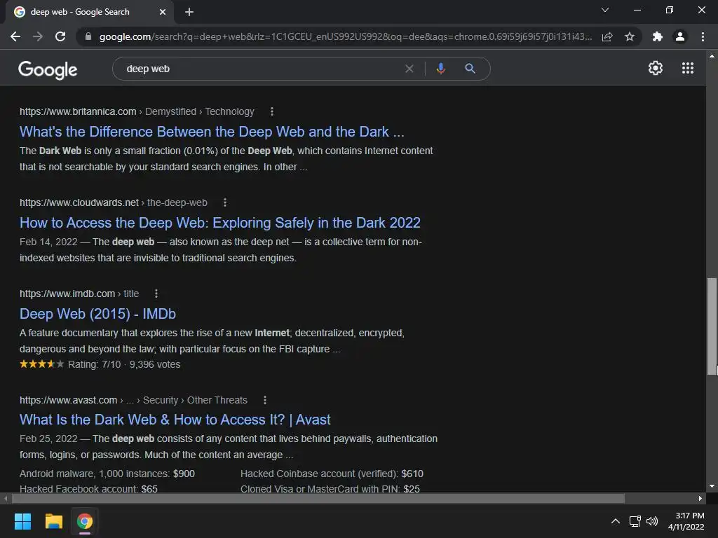Show hidden system tray icons
The image size is (718, 538).
pos(616,521)
